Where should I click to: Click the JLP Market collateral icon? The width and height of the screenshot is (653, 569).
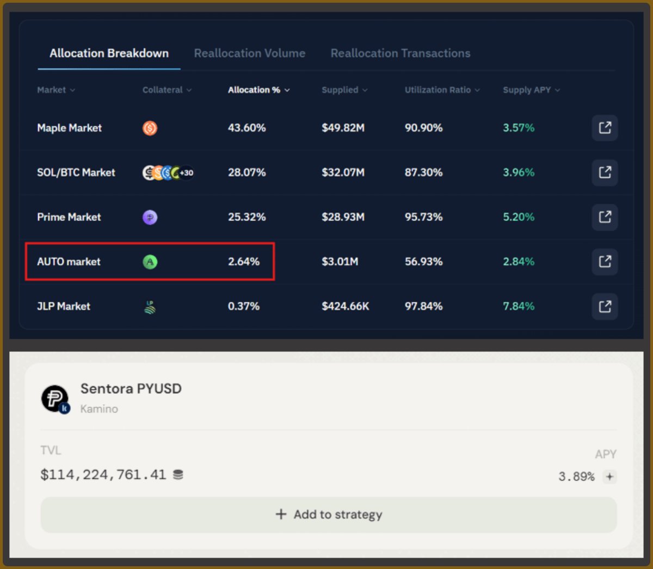point(150,307)
